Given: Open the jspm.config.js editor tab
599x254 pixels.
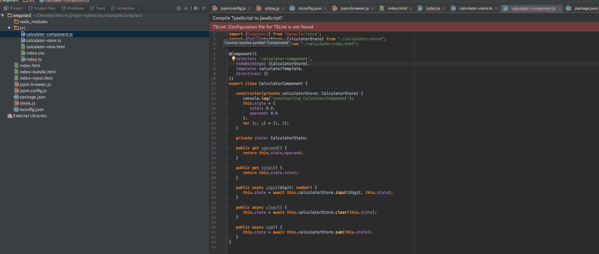Looking at the screenshot, I should [x=232, y=8].
